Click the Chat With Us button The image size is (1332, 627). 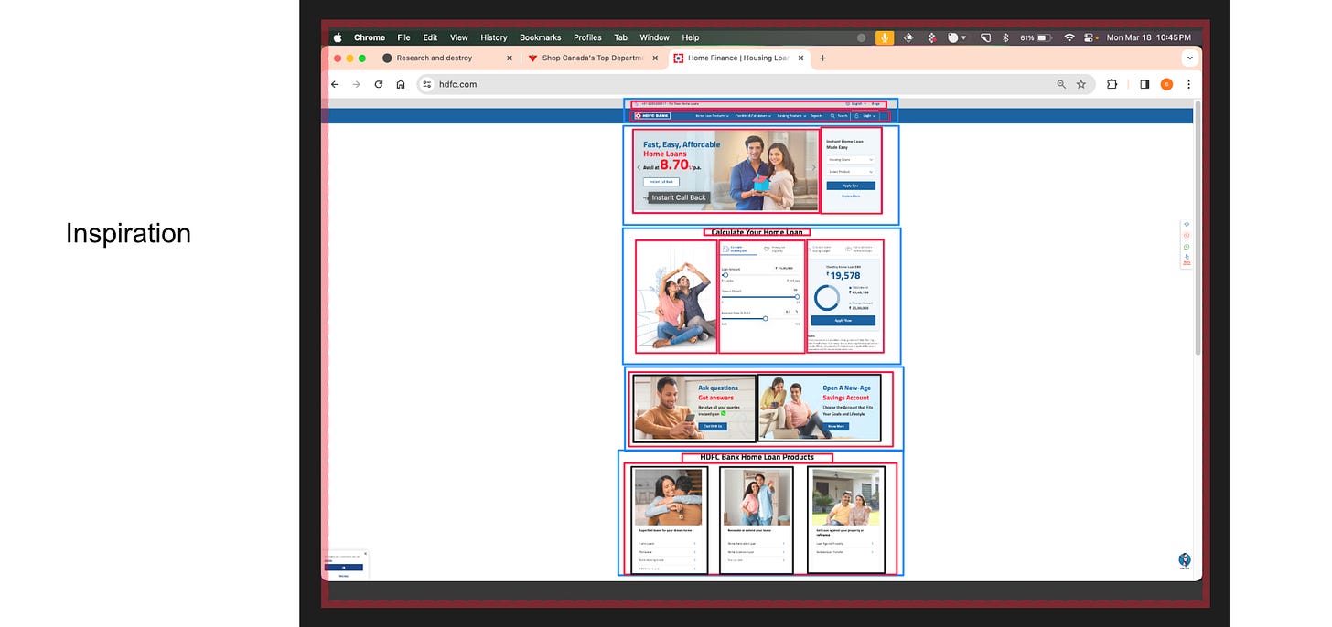click(712, 426)
